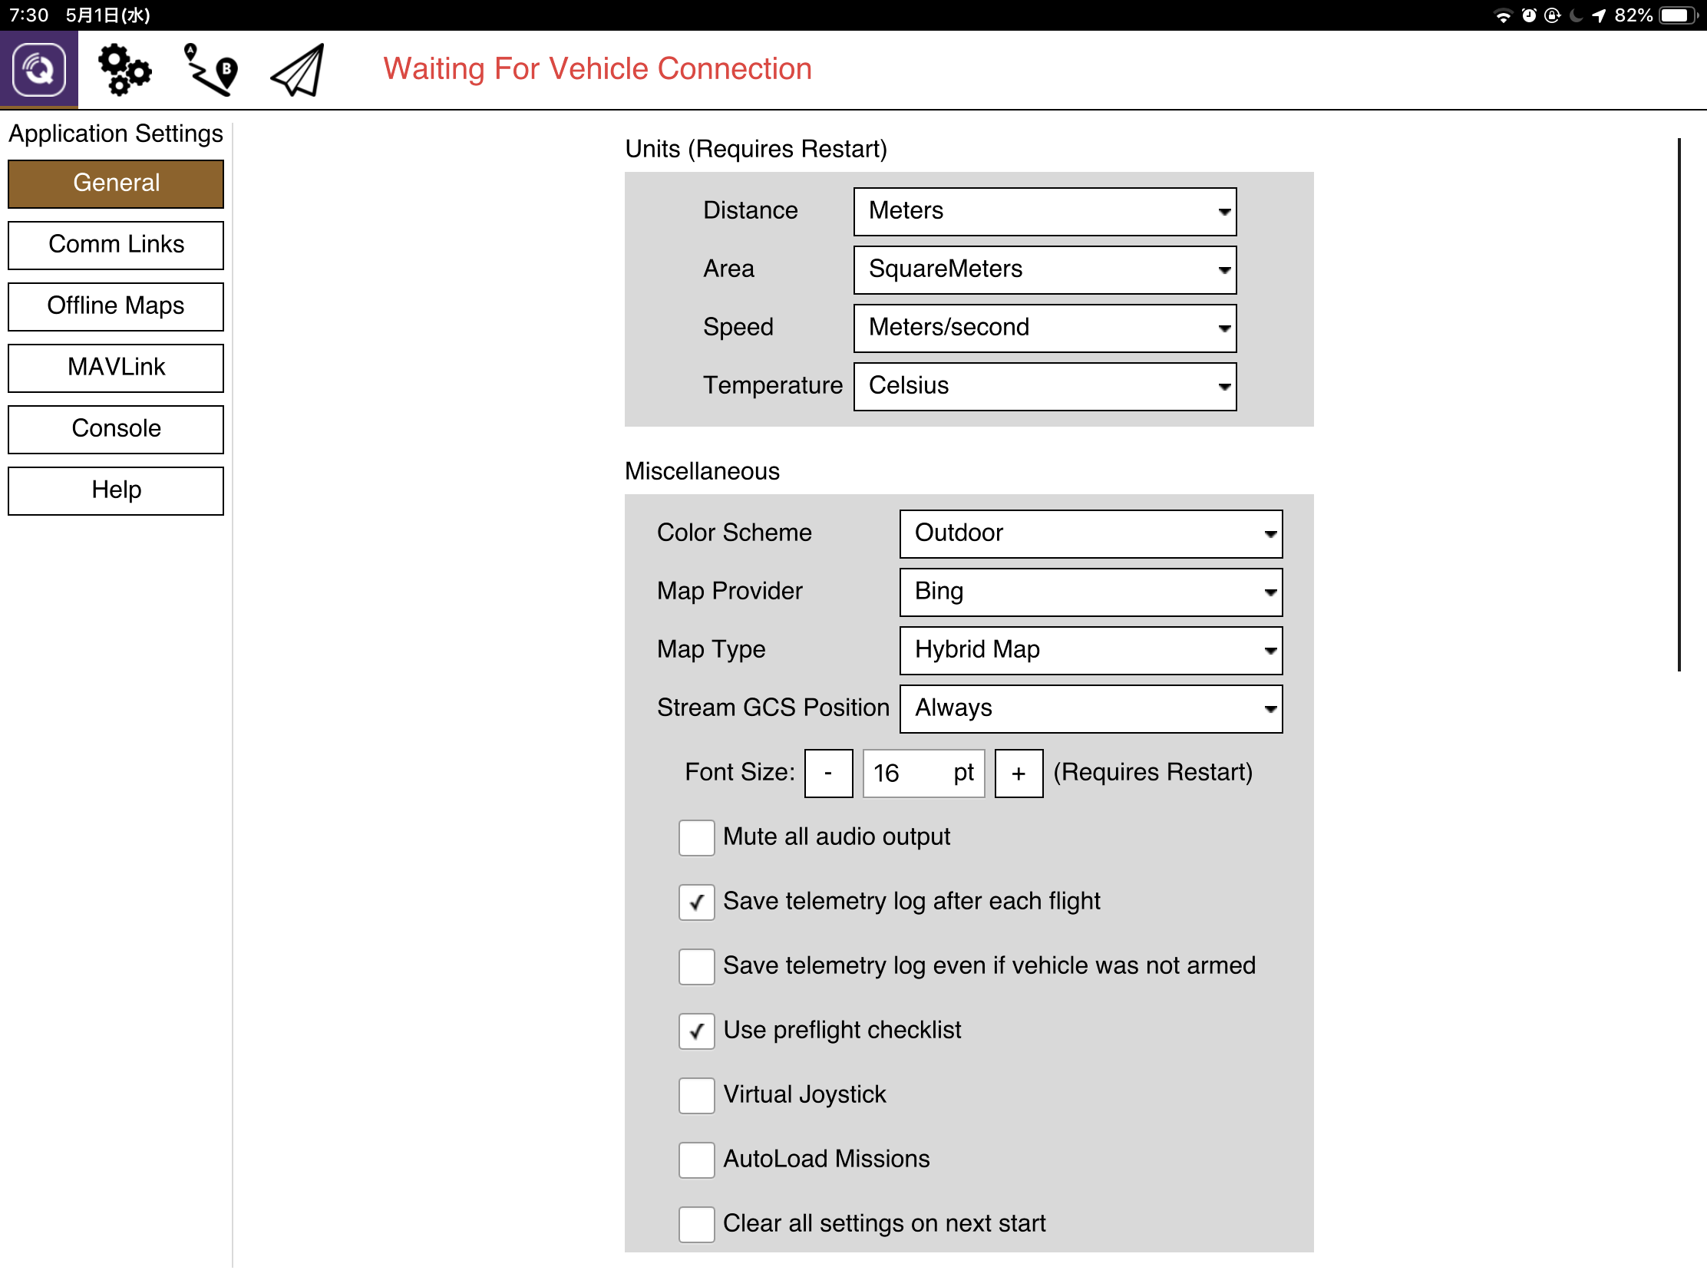Switch to MAVLink settings
1707x1280 pixels.
click(x=116, y=368)
